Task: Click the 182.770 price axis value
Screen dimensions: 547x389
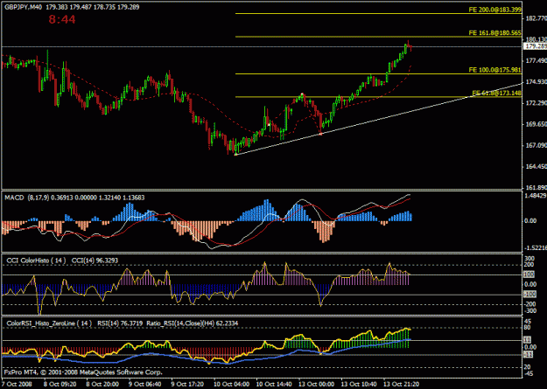Action: tap(536, 18)
